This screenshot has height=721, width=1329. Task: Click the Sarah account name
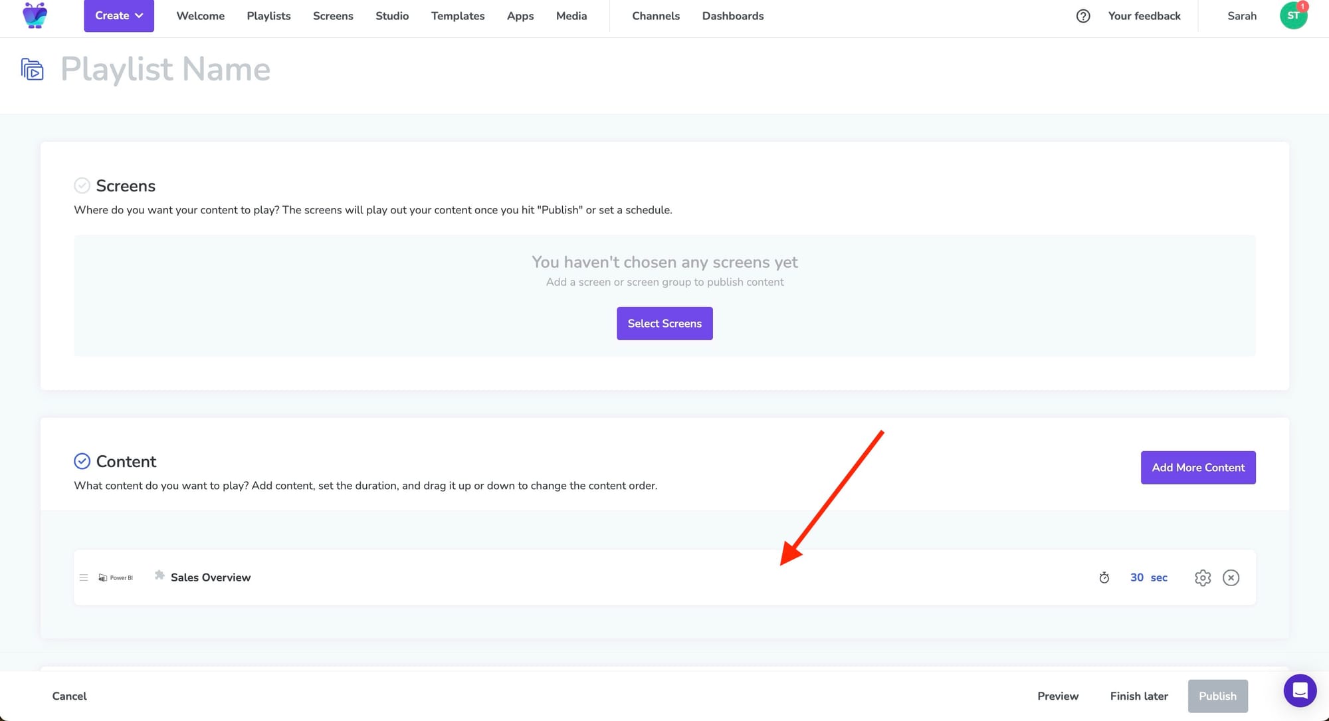point(1242,16)
